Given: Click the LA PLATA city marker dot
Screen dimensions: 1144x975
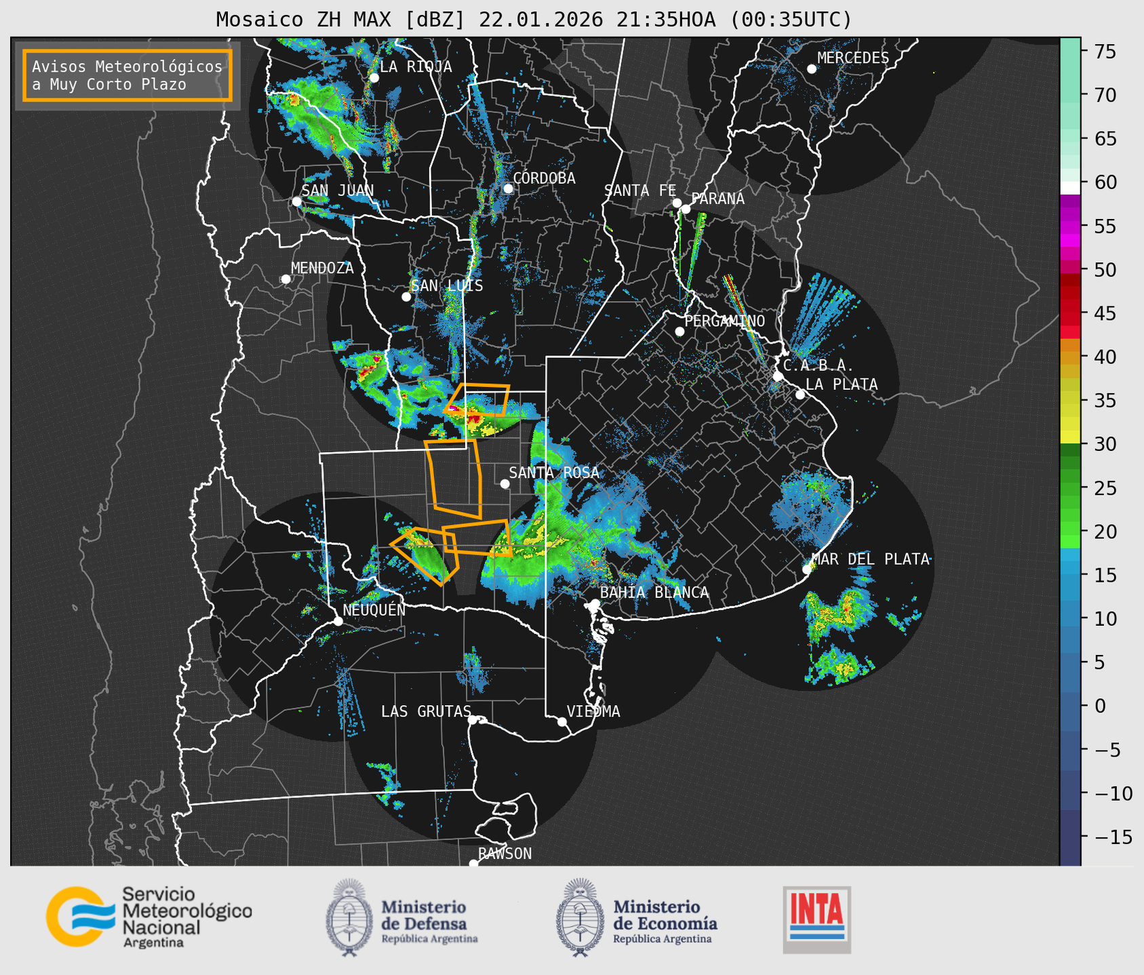Looking at the screenshot, I should (800, 395).
